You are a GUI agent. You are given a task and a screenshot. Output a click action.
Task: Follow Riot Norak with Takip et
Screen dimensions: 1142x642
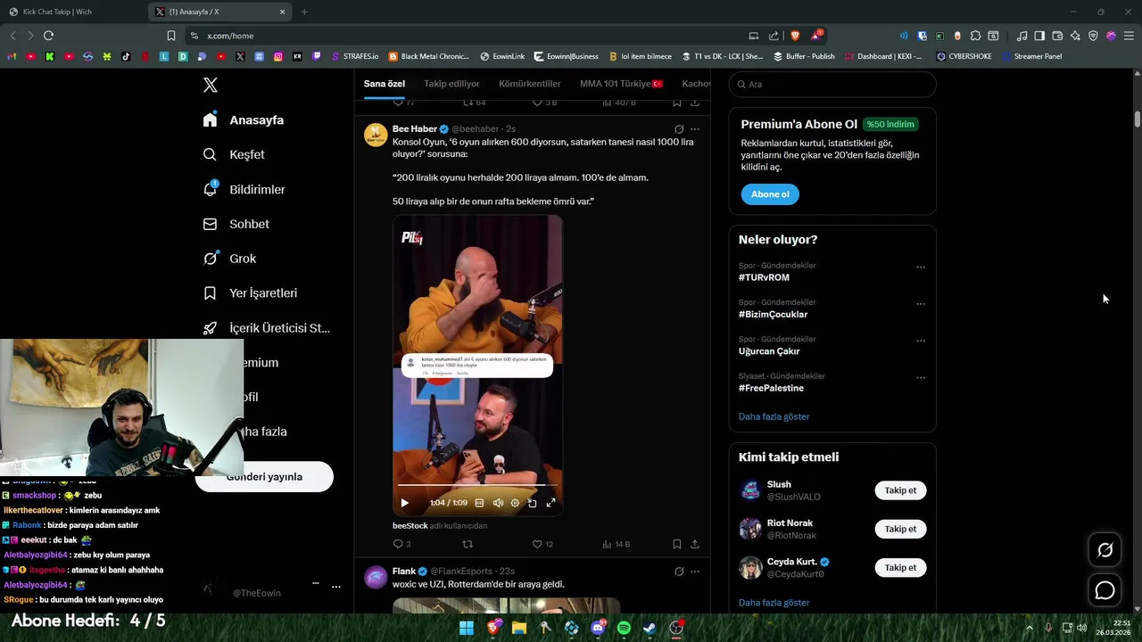pyautogui.click(x=900, y=529)
